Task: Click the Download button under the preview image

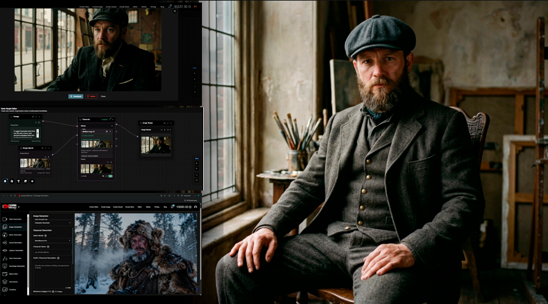Action: (76, 97)
